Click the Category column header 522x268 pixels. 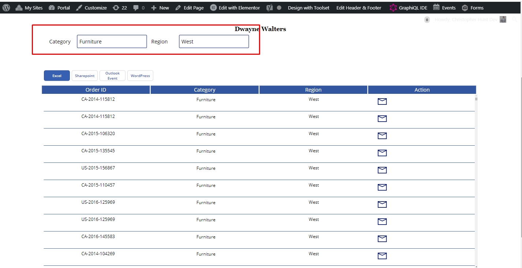pos(204,90)
